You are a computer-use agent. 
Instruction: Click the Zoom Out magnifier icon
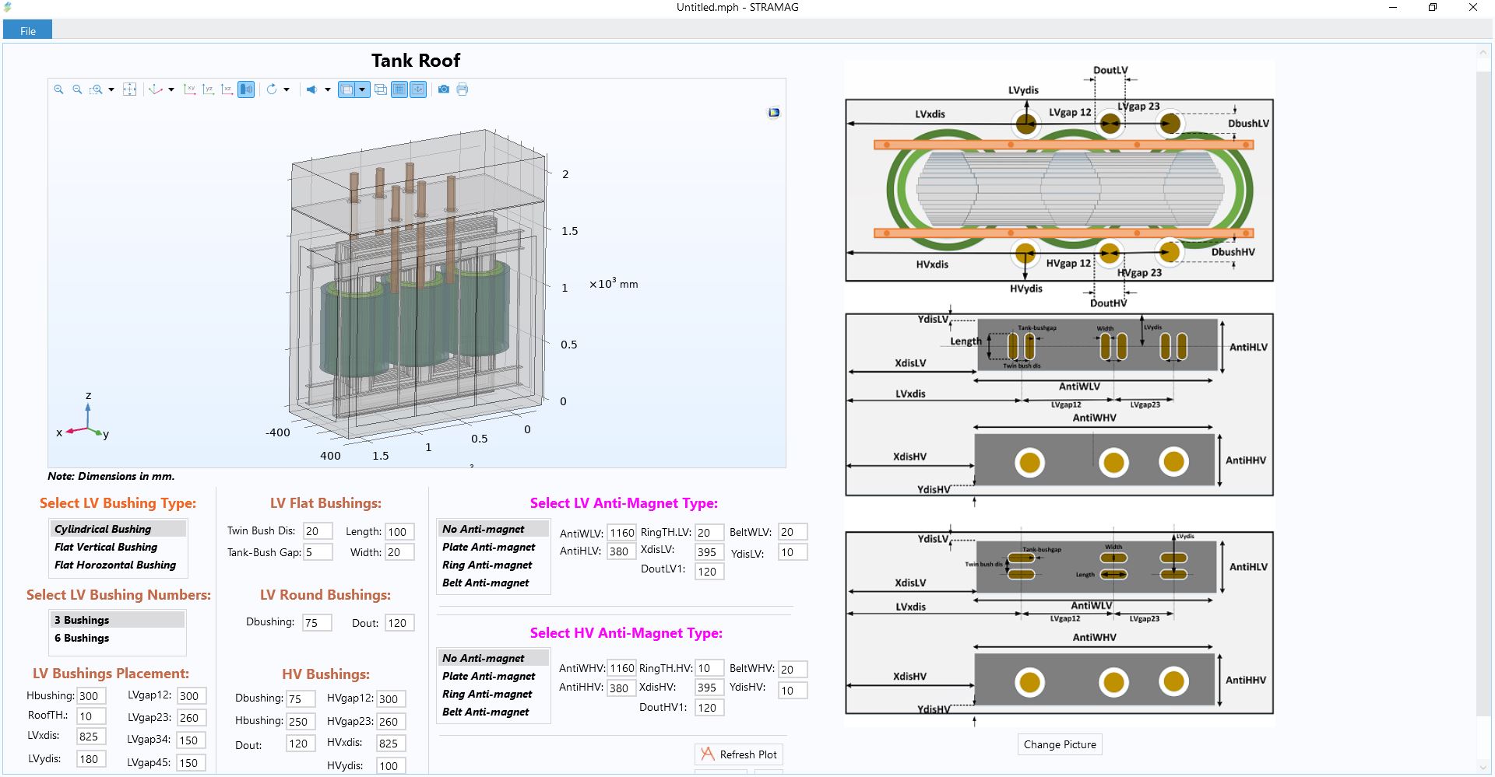[x=77, y=89]
